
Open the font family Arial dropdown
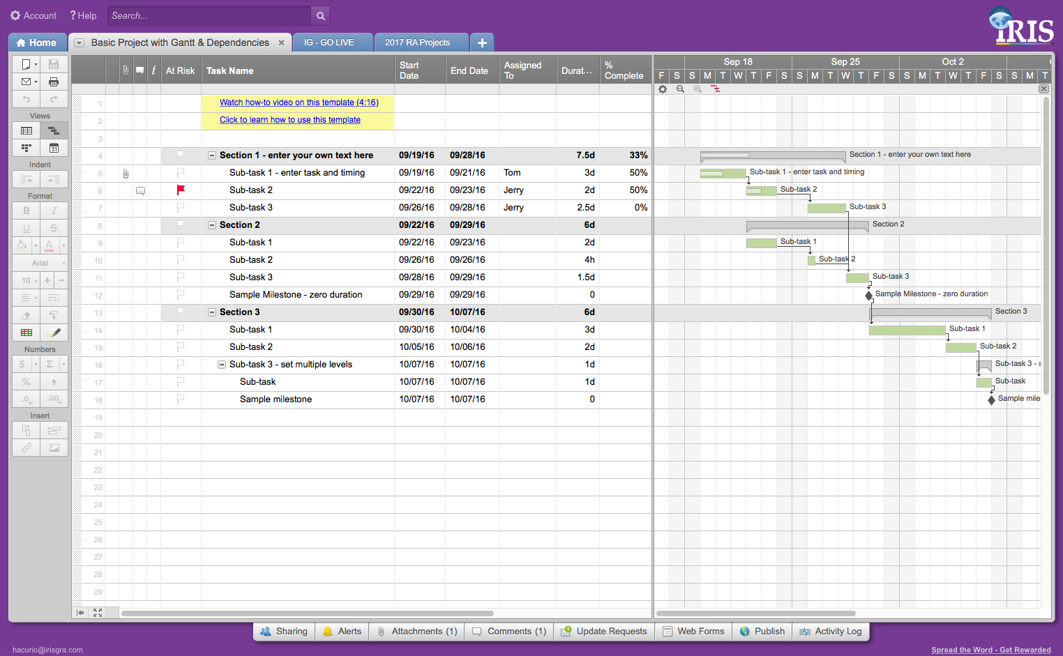point(40,263)
